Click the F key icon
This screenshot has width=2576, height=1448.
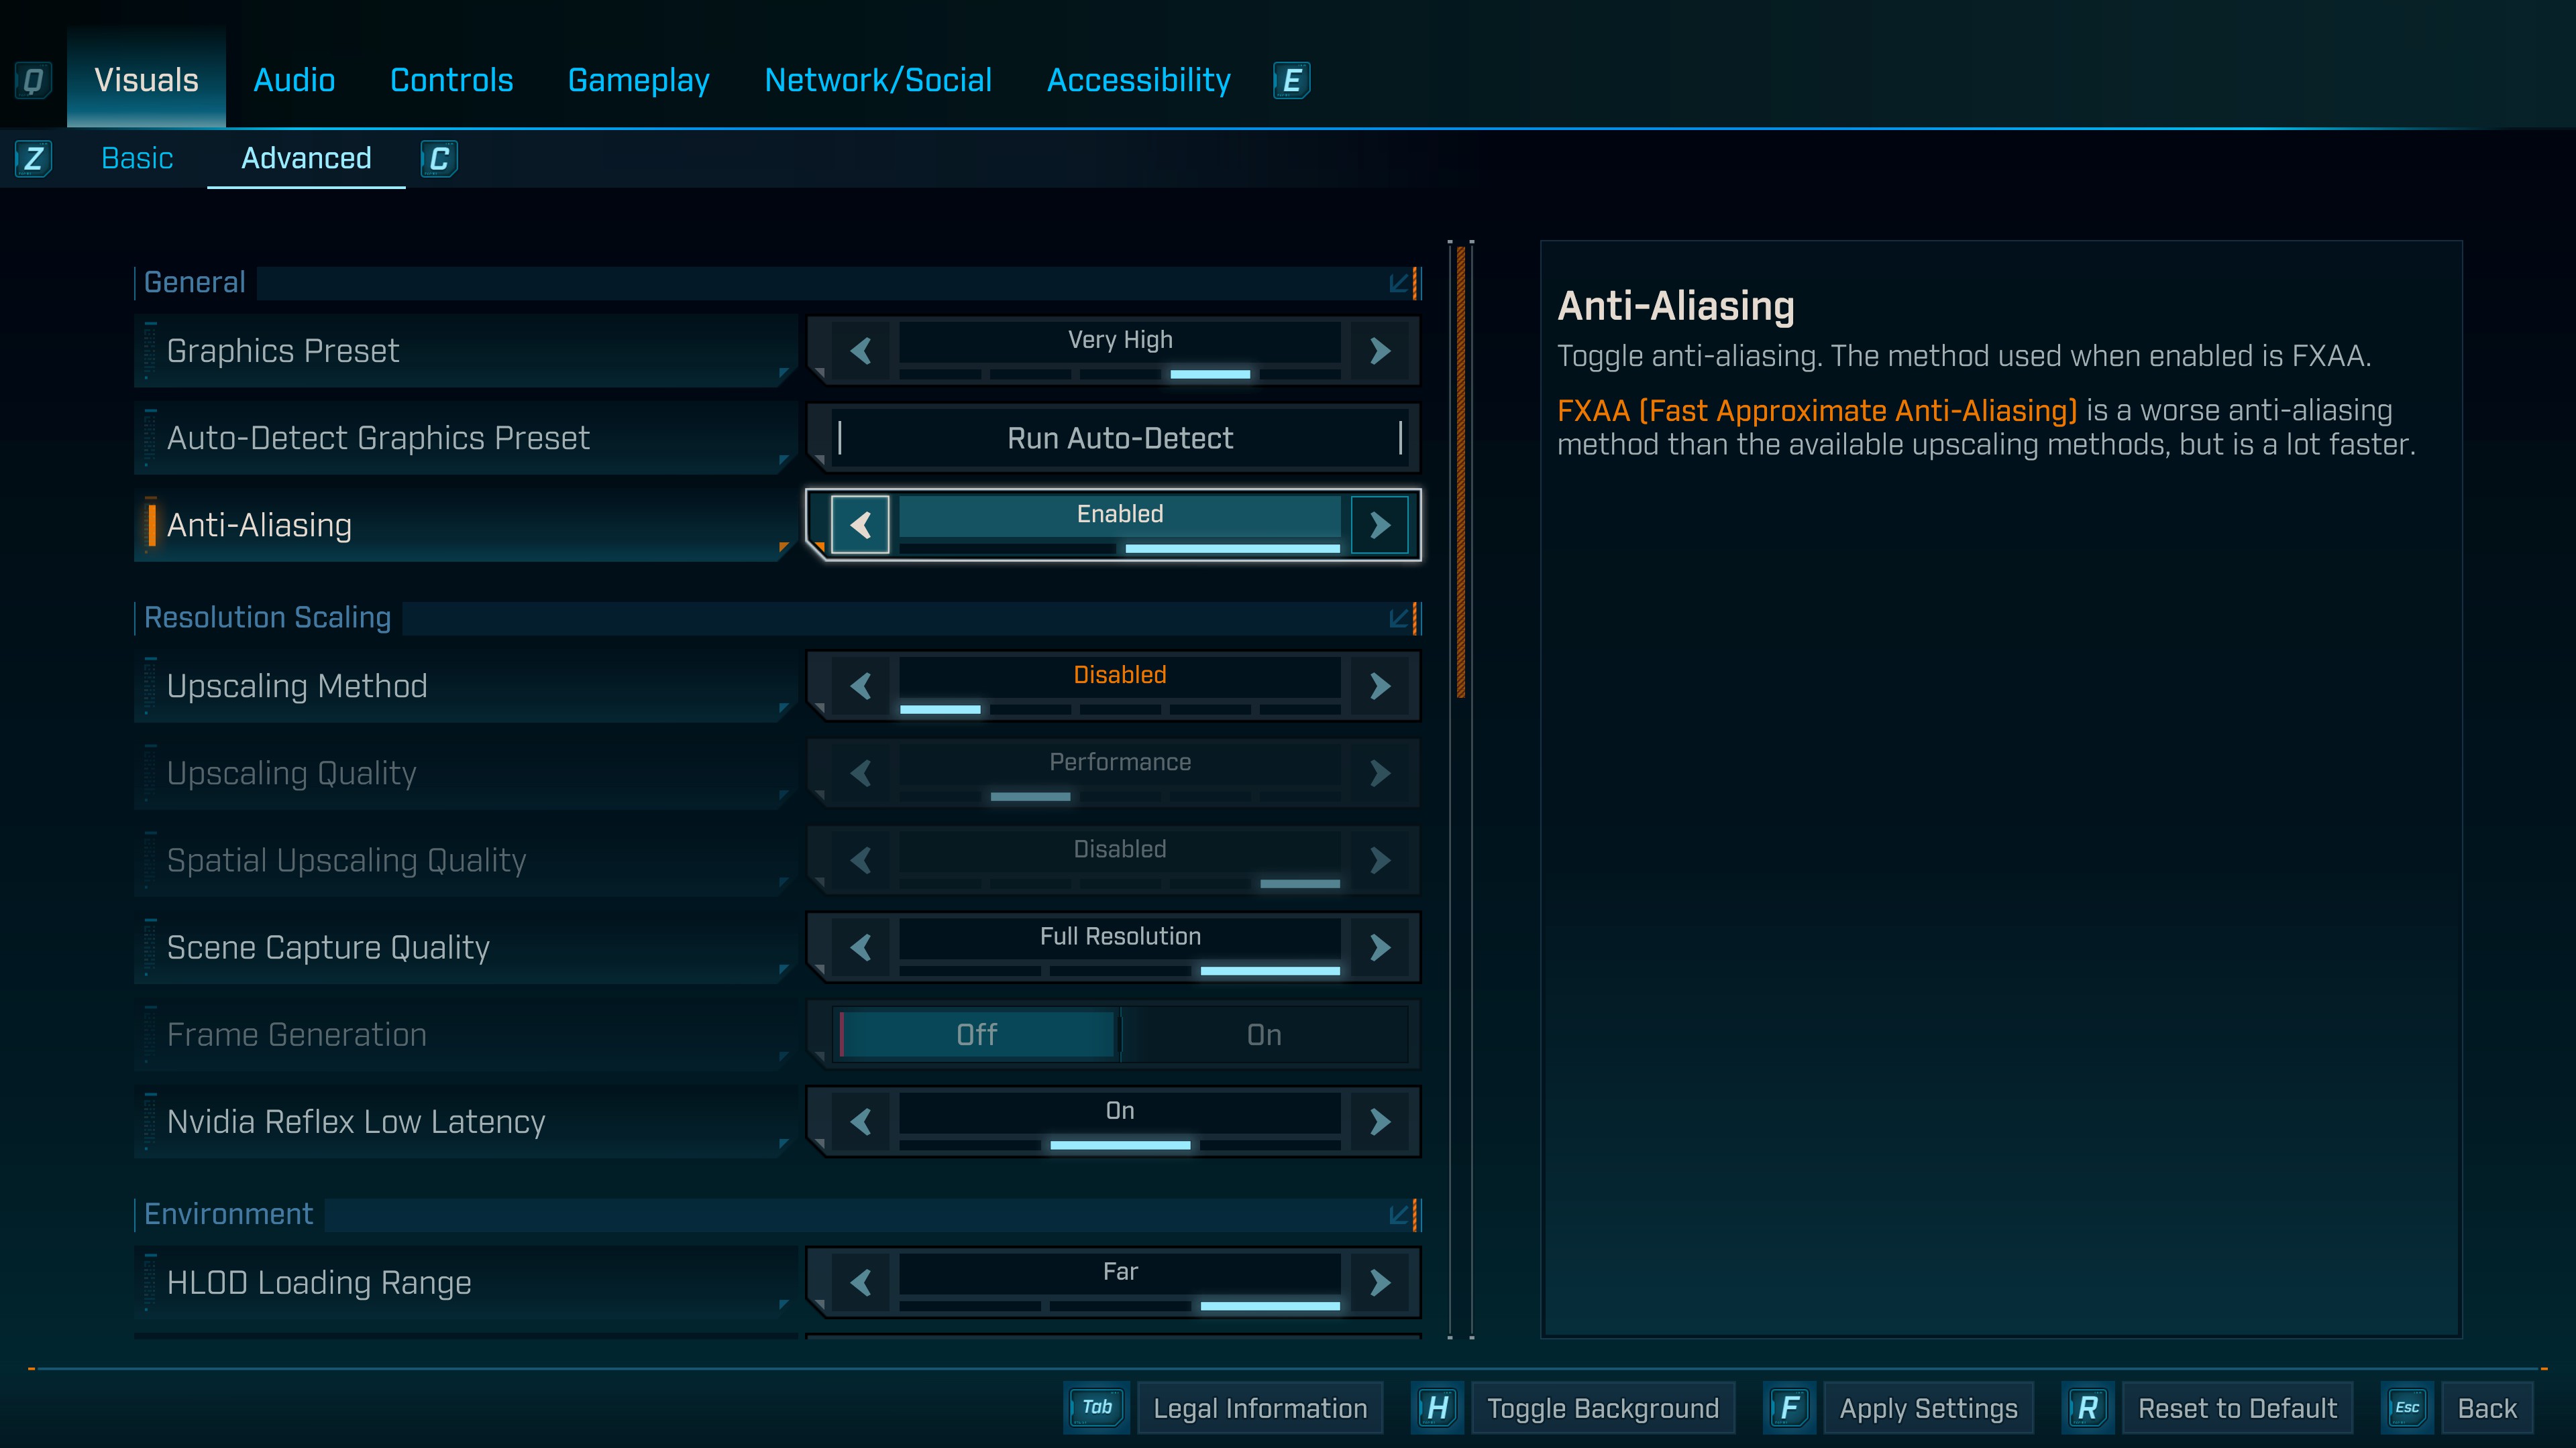point(1789,1407)
